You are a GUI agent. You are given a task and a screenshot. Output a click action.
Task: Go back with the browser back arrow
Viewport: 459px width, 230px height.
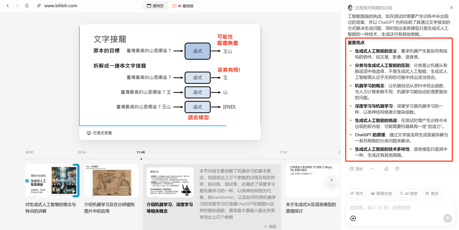click(8, 6)
